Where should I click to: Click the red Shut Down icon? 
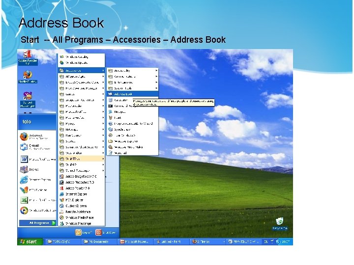pos(98,232)
